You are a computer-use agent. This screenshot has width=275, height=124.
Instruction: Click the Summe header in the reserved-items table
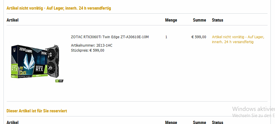(x=199, y=122)
